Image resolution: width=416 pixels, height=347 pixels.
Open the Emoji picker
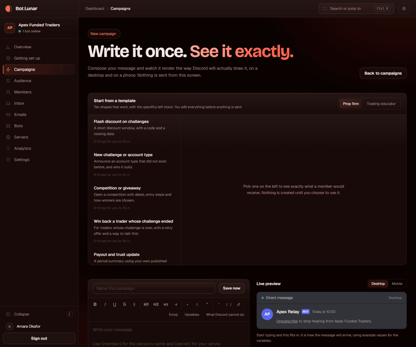tap(173, 315)
